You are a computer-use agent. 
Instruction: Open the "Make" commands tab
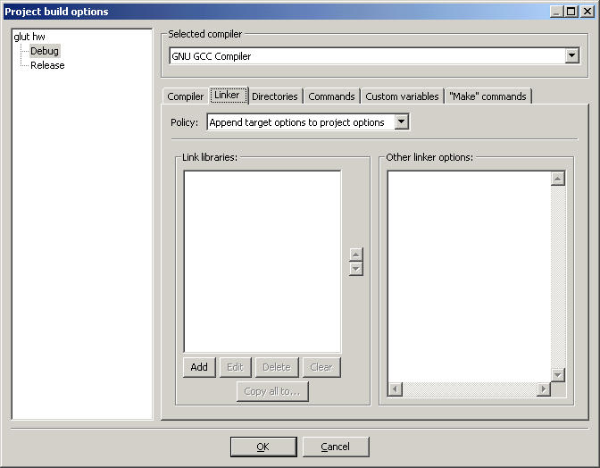pyautogui.click(x=487, y=96)
